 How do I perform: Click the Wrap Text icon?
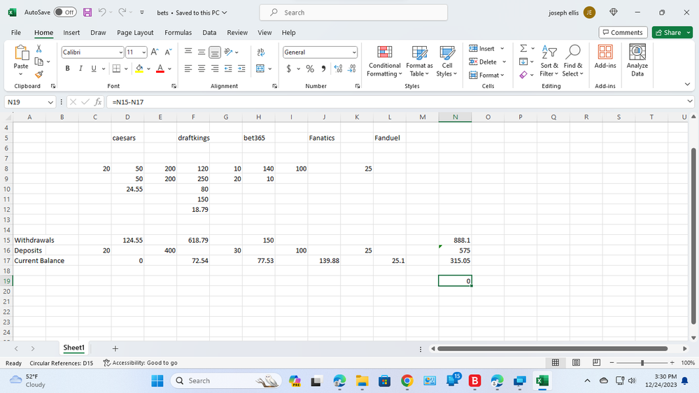pos(261,52)
